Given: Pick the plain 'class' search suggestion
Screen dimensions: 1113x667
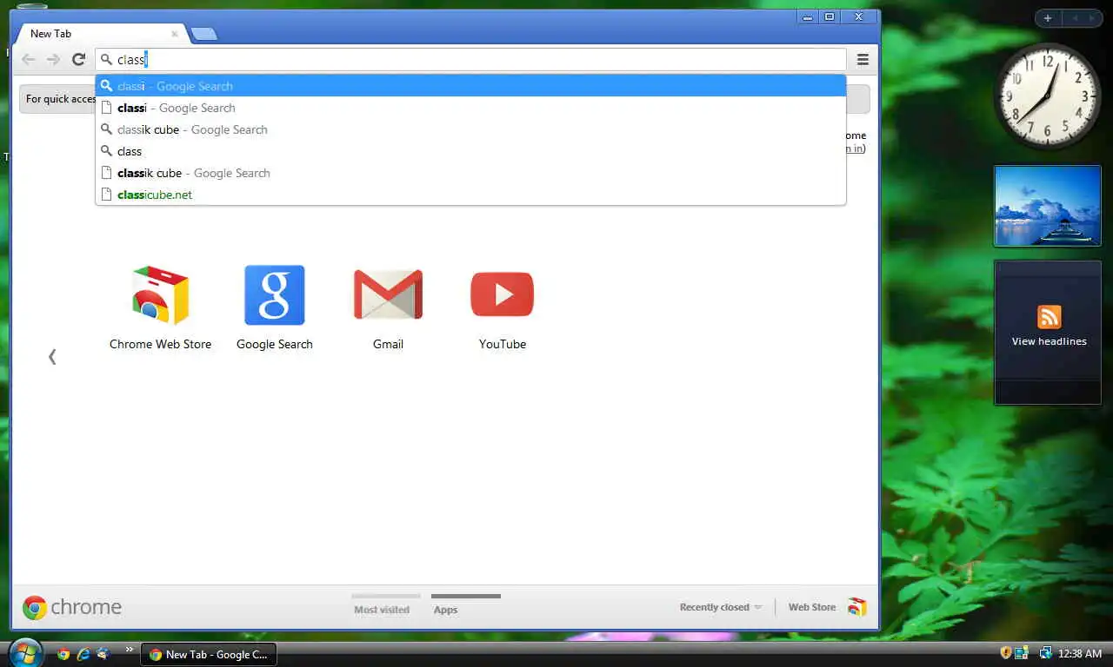Looking at the screenshot, I should [470, 151].
